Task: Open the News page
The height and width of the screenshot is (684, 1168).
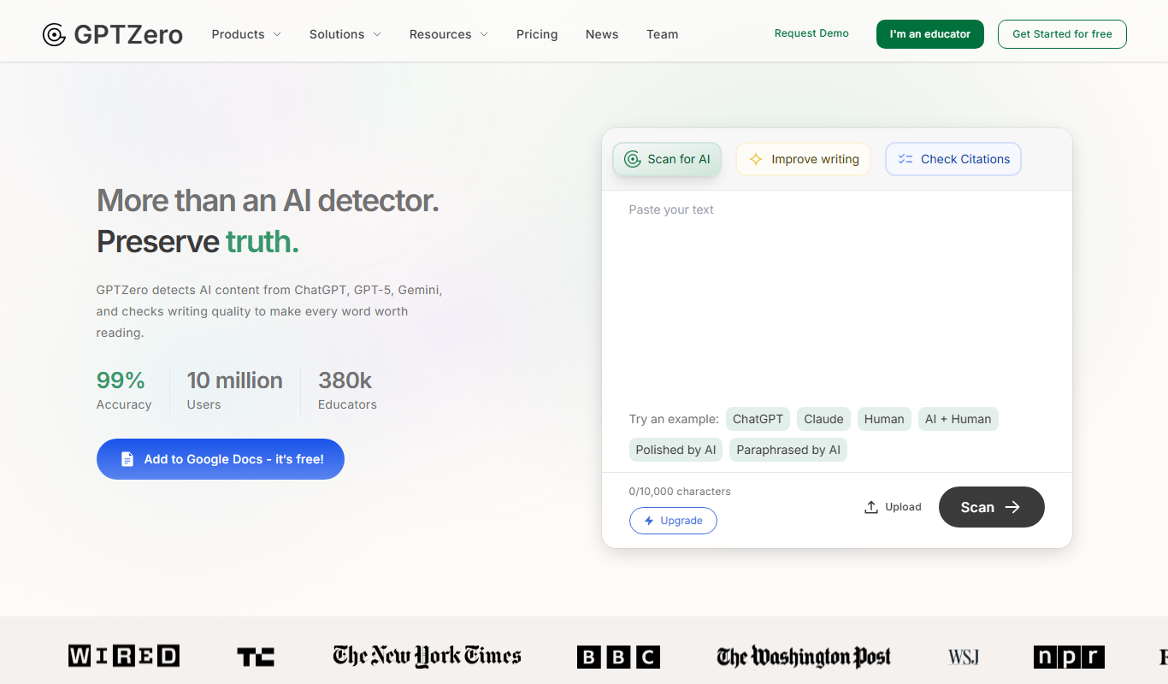Action: click(602, 34)
